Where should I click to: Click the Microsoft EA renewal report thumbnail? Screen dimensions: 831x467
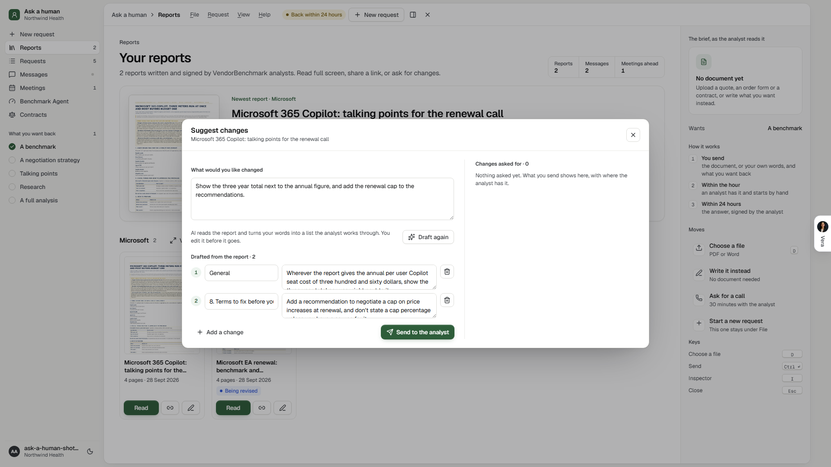point(254,350)
